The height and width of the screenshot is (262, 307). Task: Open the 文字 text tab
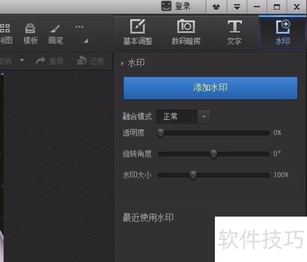coord(235,32)
